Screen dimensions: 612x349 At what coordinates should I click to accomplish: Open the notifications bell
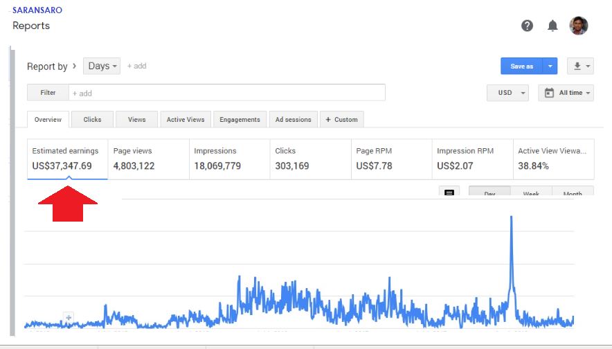[552, 26]
